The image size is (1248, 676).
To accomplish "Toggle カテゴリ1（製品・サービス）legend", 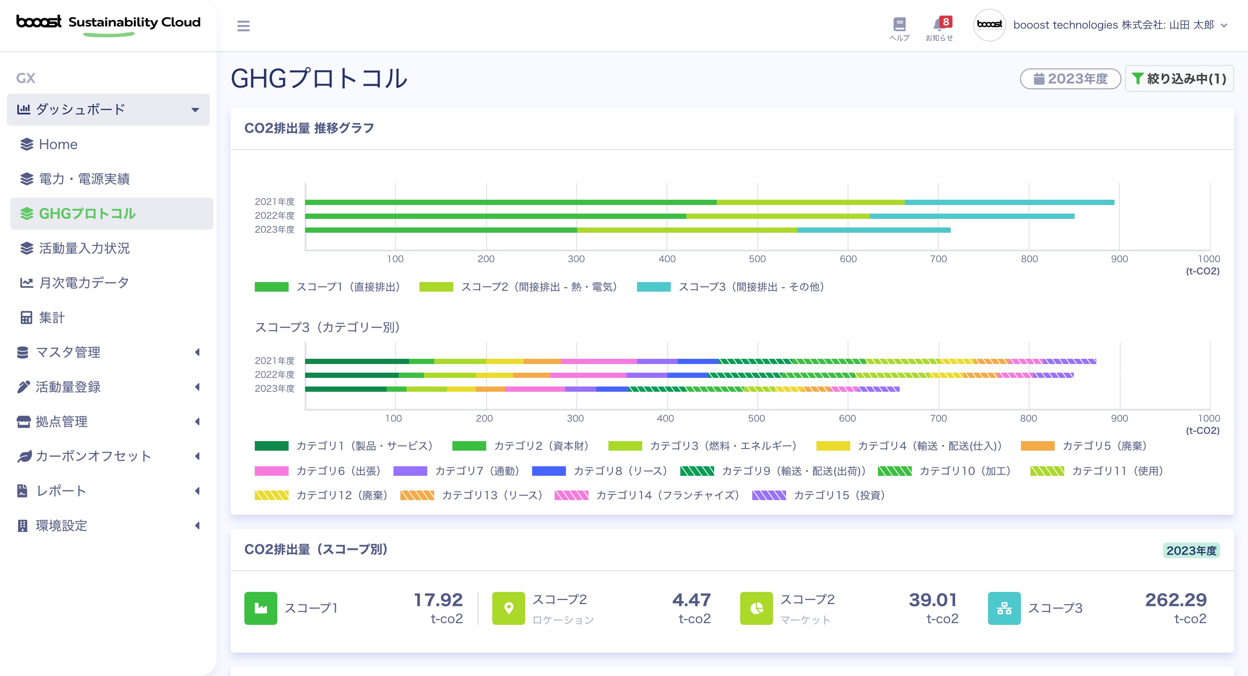I will pos(344,446).
